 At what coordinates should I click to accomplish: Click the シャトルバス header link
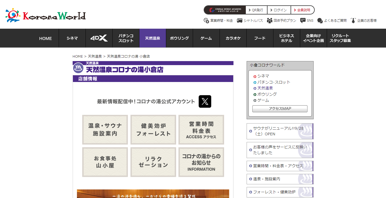click(253, 21)
